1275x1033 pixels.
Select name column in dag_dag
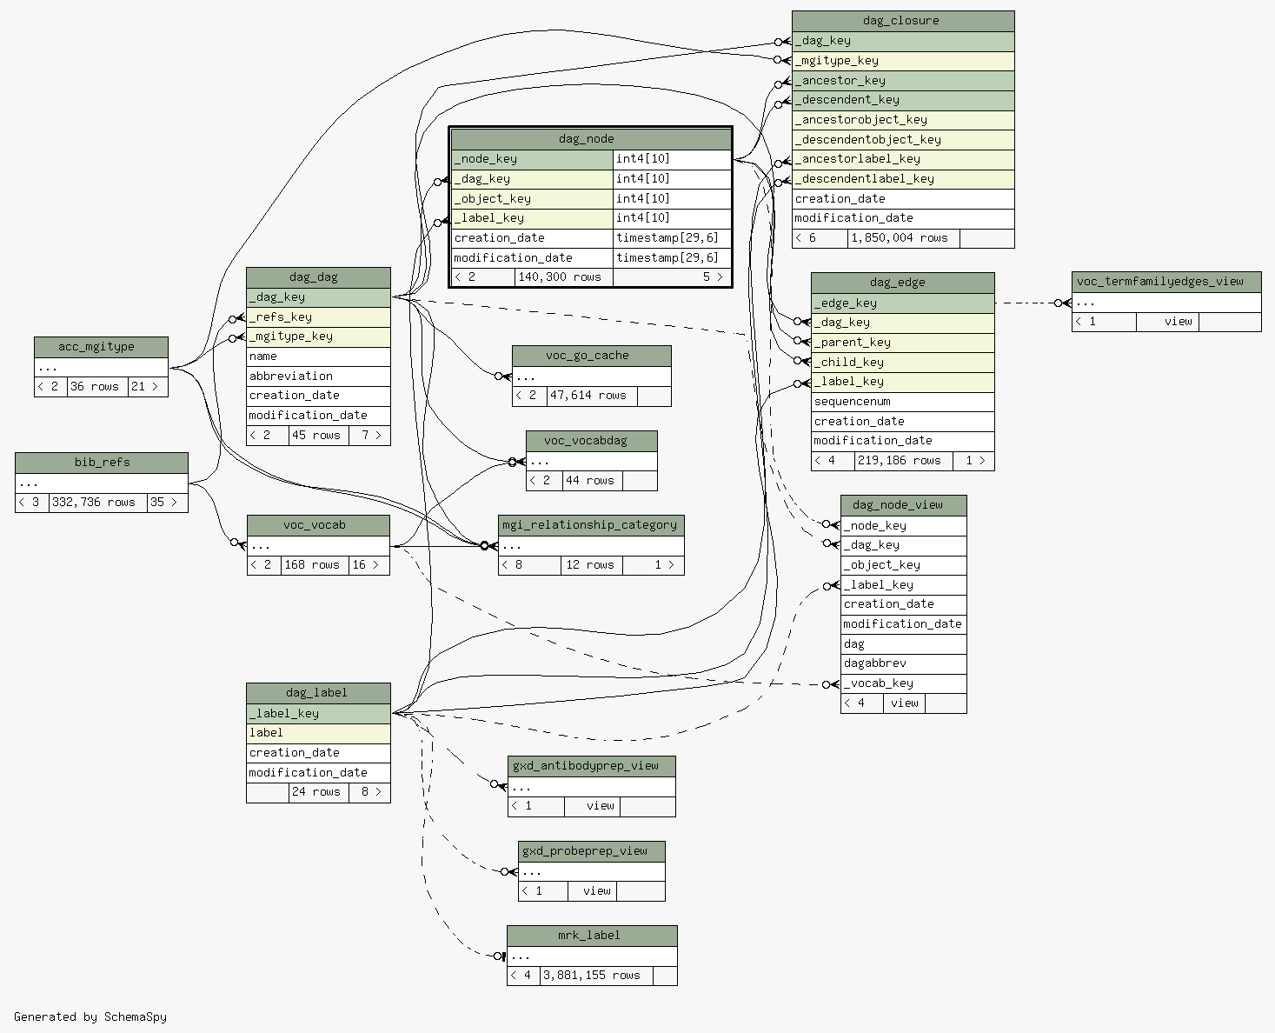click(318, 357)
